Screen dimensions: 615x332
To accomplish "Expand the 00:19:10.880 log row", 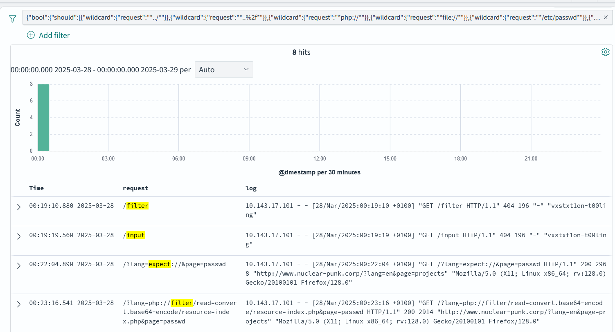I will tap(18, 207).
